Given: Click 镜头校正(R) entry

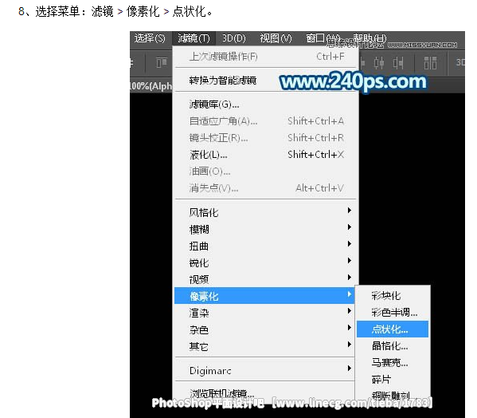Looking at the screenshot, I should (265, 138).
